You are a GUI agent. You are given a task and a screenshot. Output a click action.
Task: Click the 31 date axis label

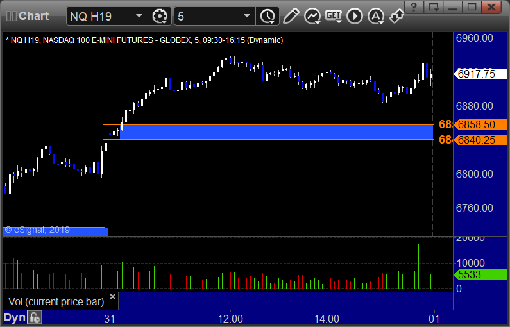pyautogui.click(x=109, y=319)
